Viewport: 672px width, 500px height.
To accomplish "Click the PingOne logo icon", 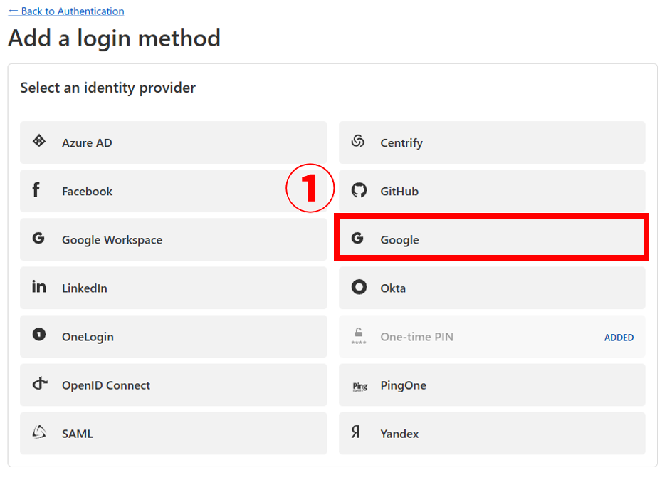I will pyautogui.click(x=360, y=387).
